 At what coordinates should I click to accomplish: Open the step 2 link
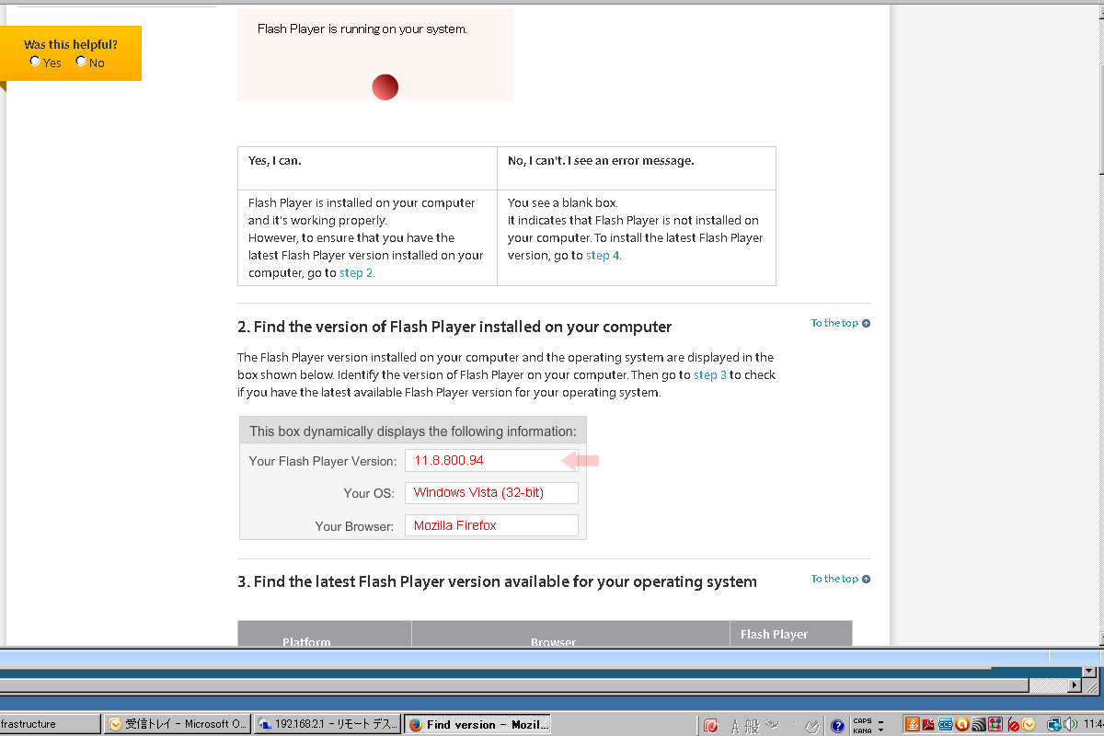(x=356, y=272)
